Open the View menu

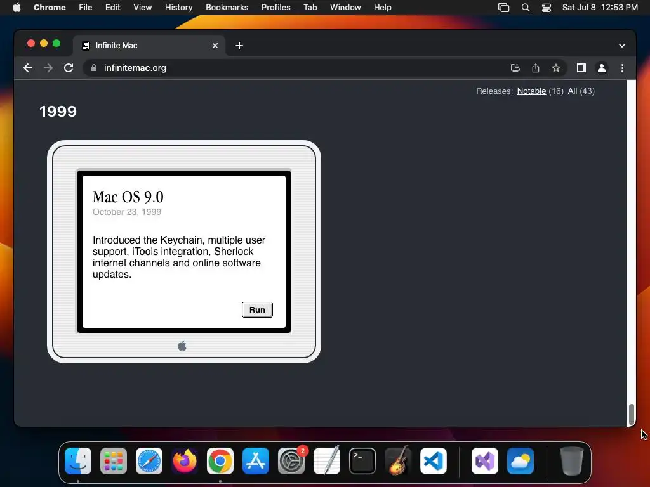pyautogui.click(x=143, y=7)
